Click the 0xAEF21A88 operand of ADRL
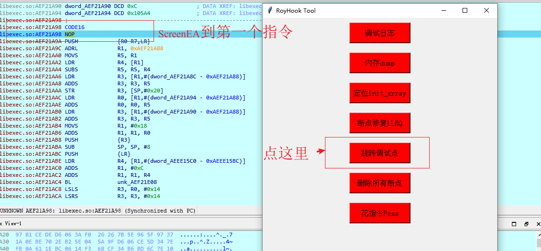The width and height of the screenshot is (541, 251). point(147,48)
